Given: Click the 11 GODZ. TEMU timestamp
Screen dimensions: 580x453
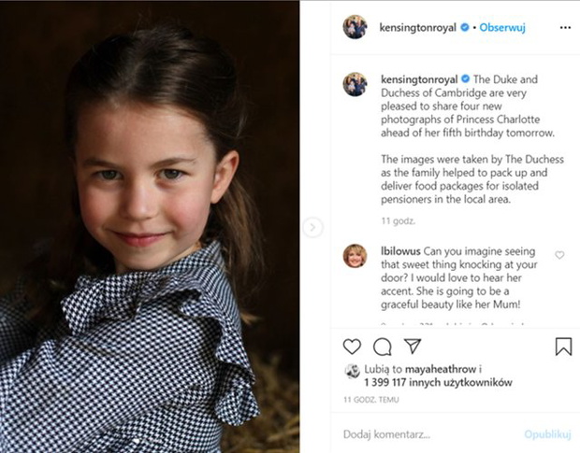Looking at the screenshot, I should [370, 400].
